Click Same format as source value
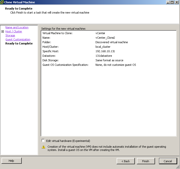 click(x=109, y=60)
